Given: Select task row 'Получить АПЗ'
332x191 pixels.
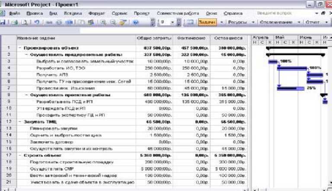Looking at the screenshot, I should click(52, 75).
